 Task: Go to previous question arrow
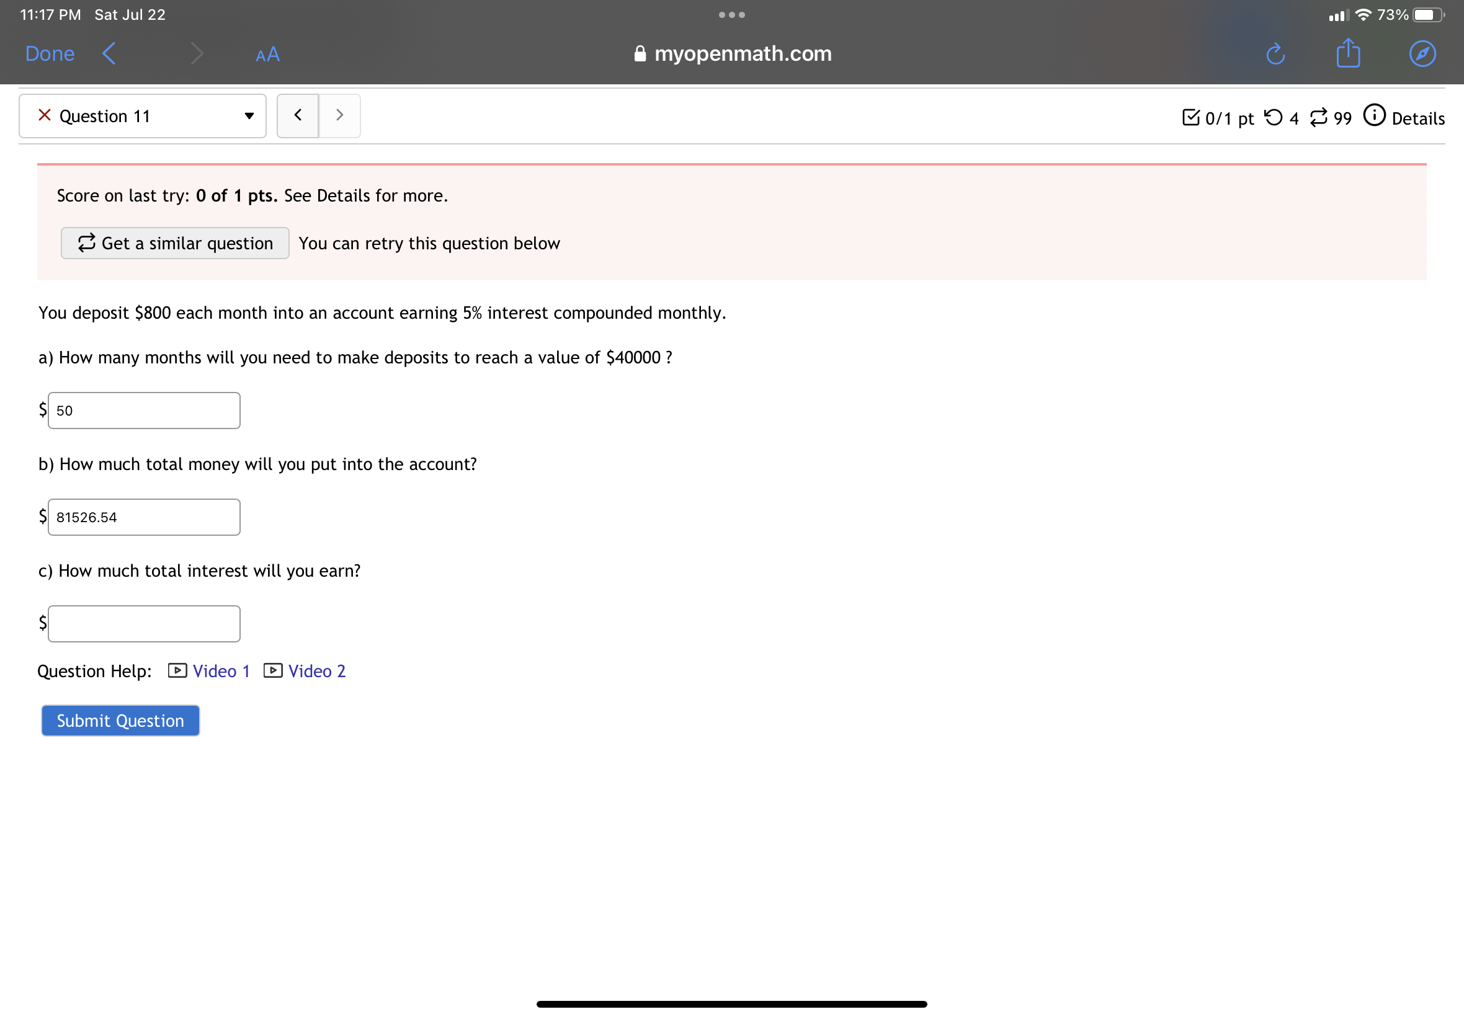click(298, 115)
